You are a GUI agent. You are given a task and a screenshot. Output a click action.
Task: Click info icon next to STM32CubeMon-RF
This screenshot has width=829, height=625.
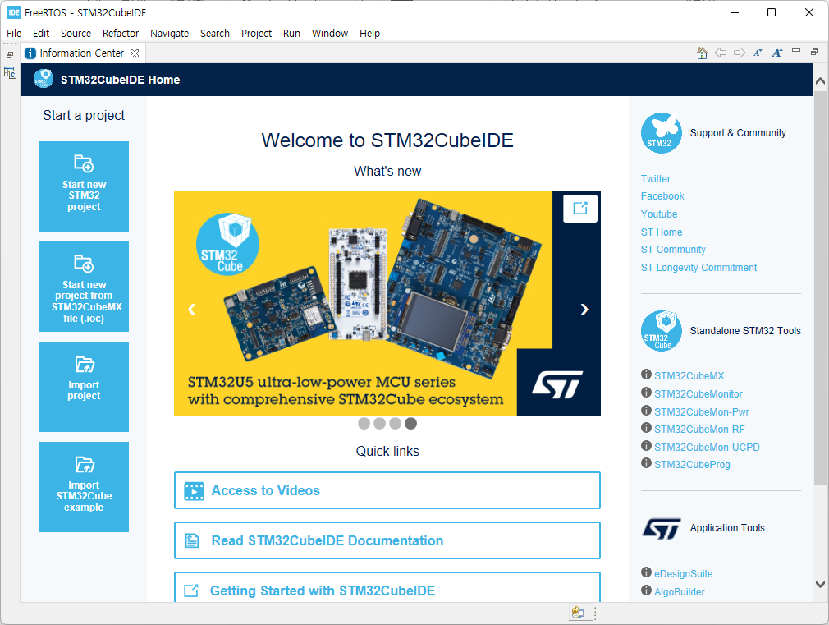tap(646, 428)
